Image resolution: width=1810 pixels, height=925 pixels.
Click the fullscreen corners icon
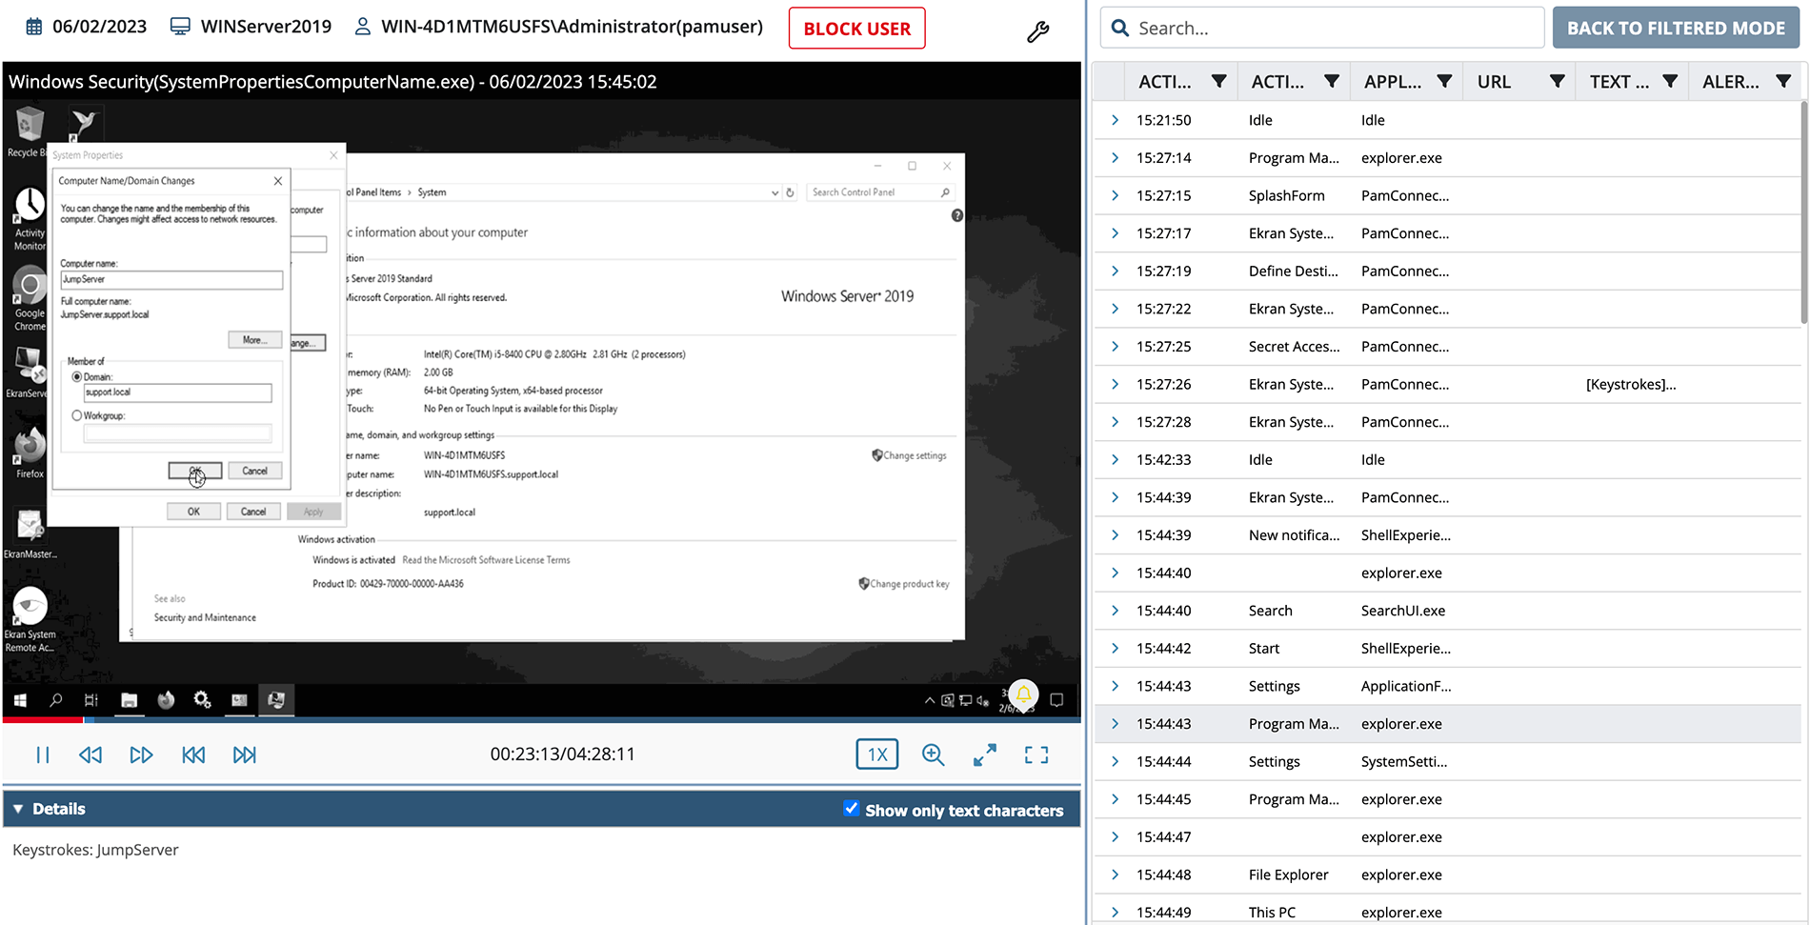point(1036,754)
